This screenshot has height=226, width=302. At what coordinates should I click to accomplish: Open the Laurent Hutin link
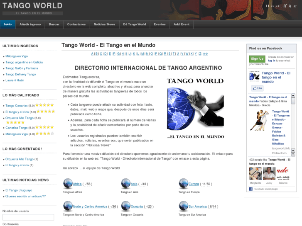[15, 80]
